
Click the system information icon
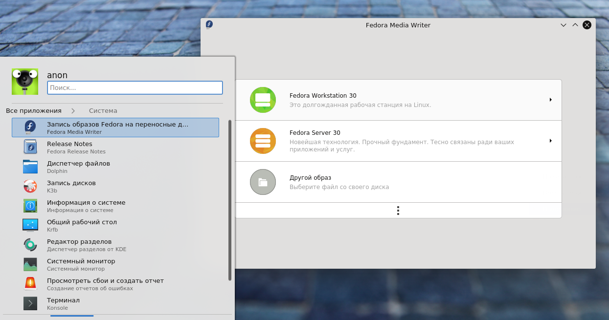coord(30,206)
